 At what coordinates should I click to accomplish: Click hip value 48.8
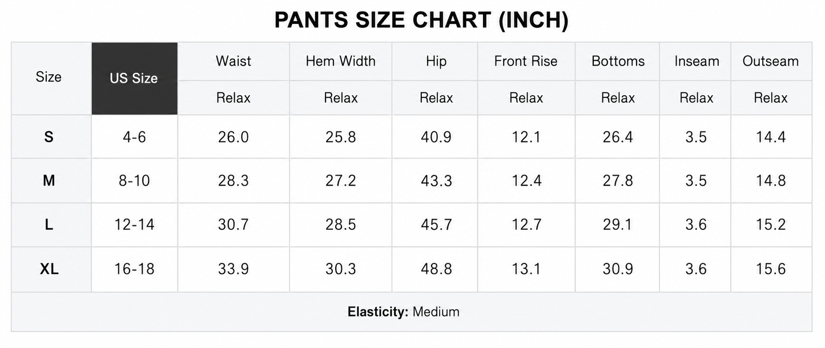[436, 269]
